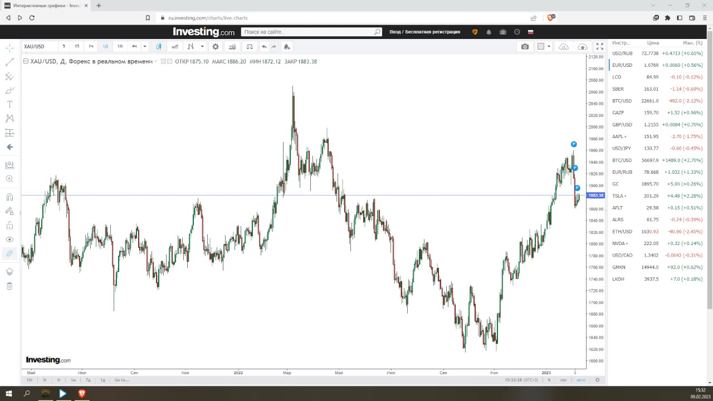The width and height of the screenshot is (713, 401).
Task: Toggle lock all drawing tools
Action: pyautogui.click(x=9, y=226)
